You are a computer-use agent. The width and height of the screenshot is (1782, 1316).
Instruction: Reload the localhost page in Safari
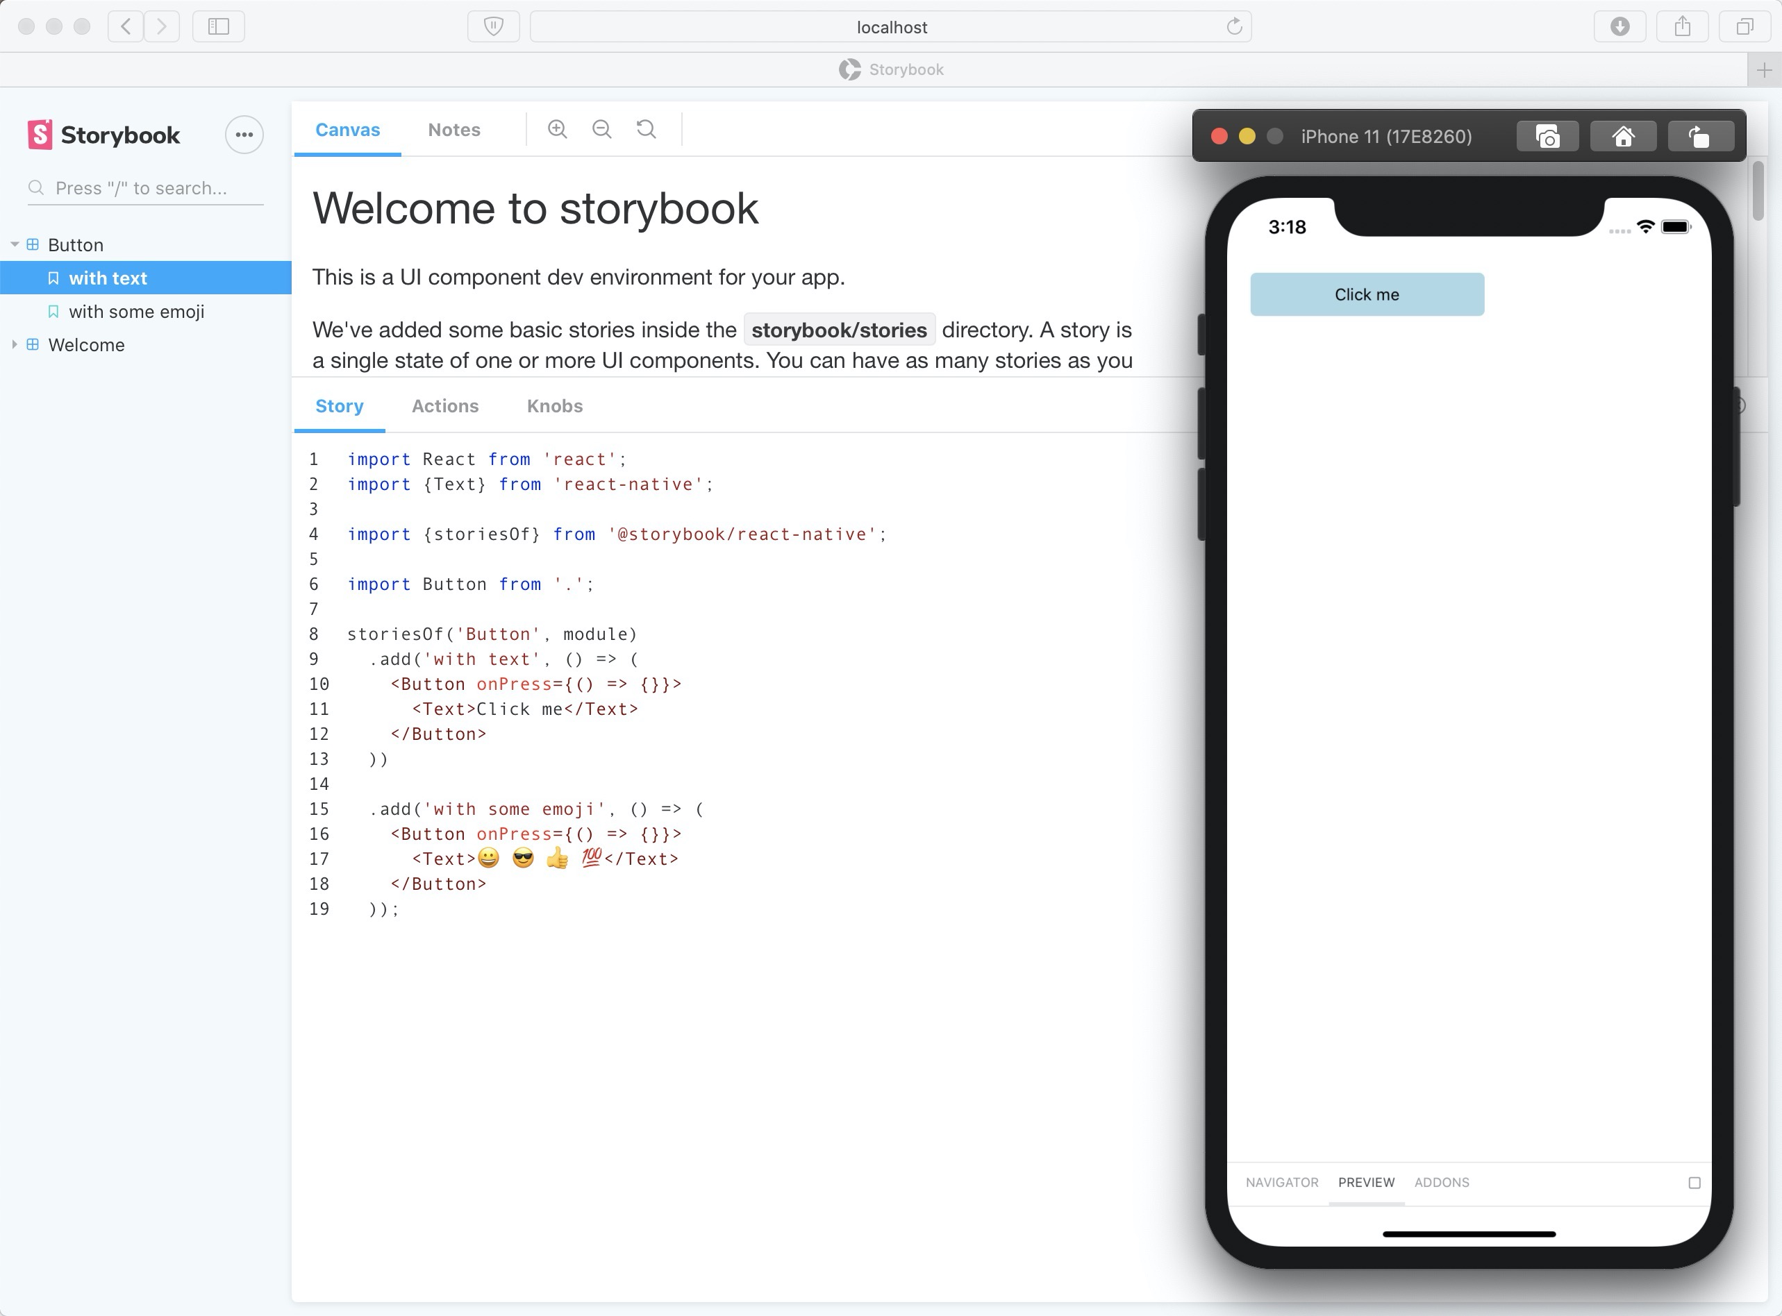[x=1235, y=26]
